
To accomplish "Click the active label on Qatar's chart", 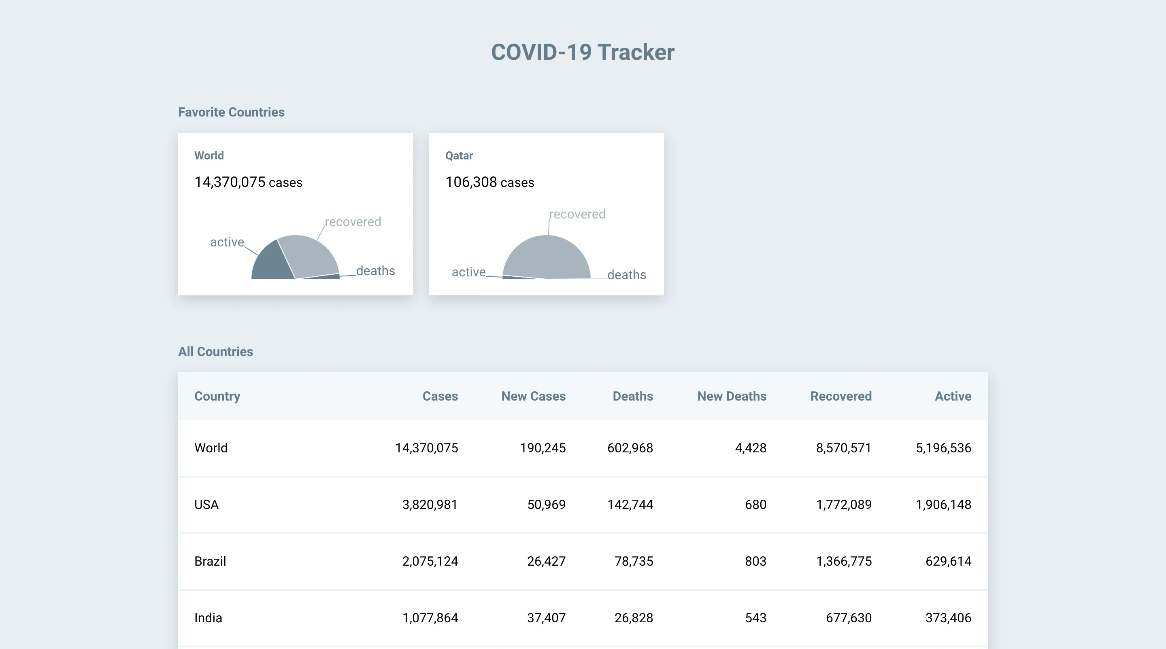I will coord(468,272).
